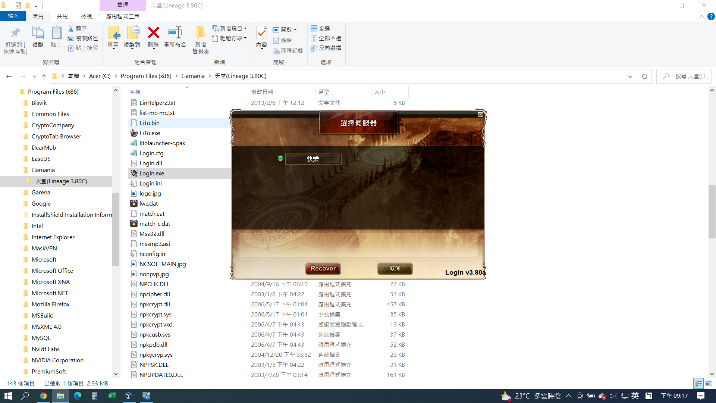Click the Edit (編輯) ribbon item
This screenshot has width=716, height=403.
click(x=282, y=40)
